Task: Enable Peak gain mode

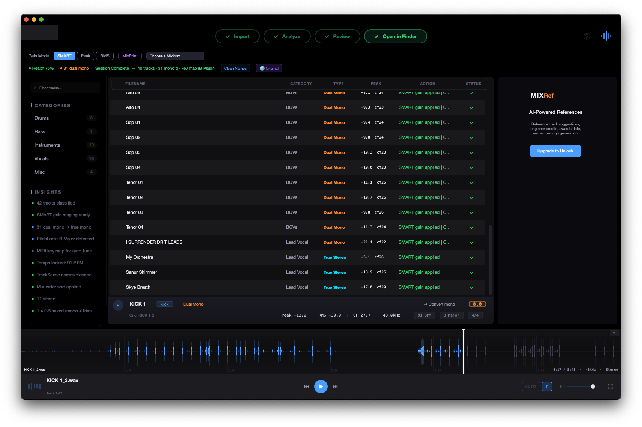Action: [x=85, y=55]
